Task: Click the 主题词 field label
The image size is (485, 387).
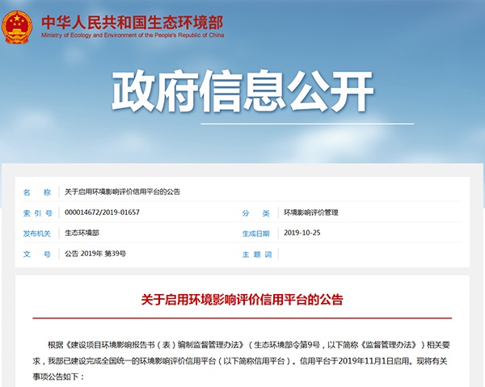Action: [255, 254]
